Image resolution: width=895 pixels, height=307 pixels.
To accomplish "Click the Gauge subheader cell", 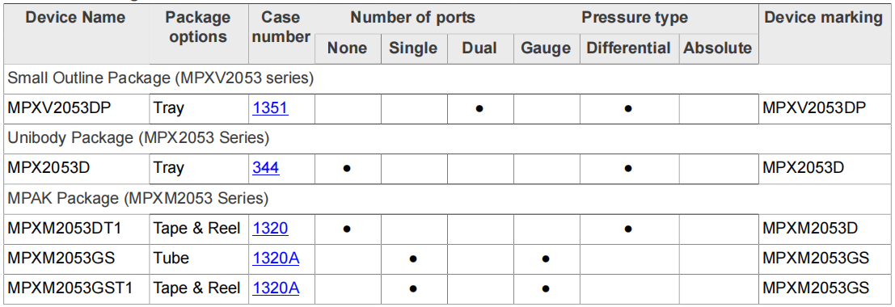I will 547,48.
